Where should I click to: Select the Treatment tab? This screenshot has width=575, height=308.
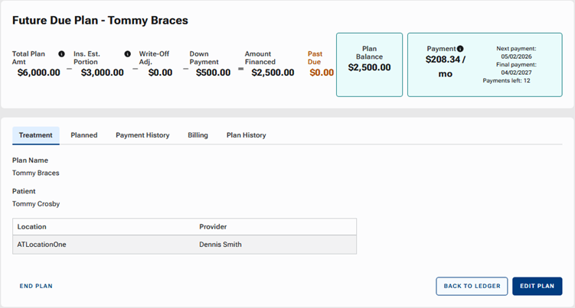click(36, 135)
